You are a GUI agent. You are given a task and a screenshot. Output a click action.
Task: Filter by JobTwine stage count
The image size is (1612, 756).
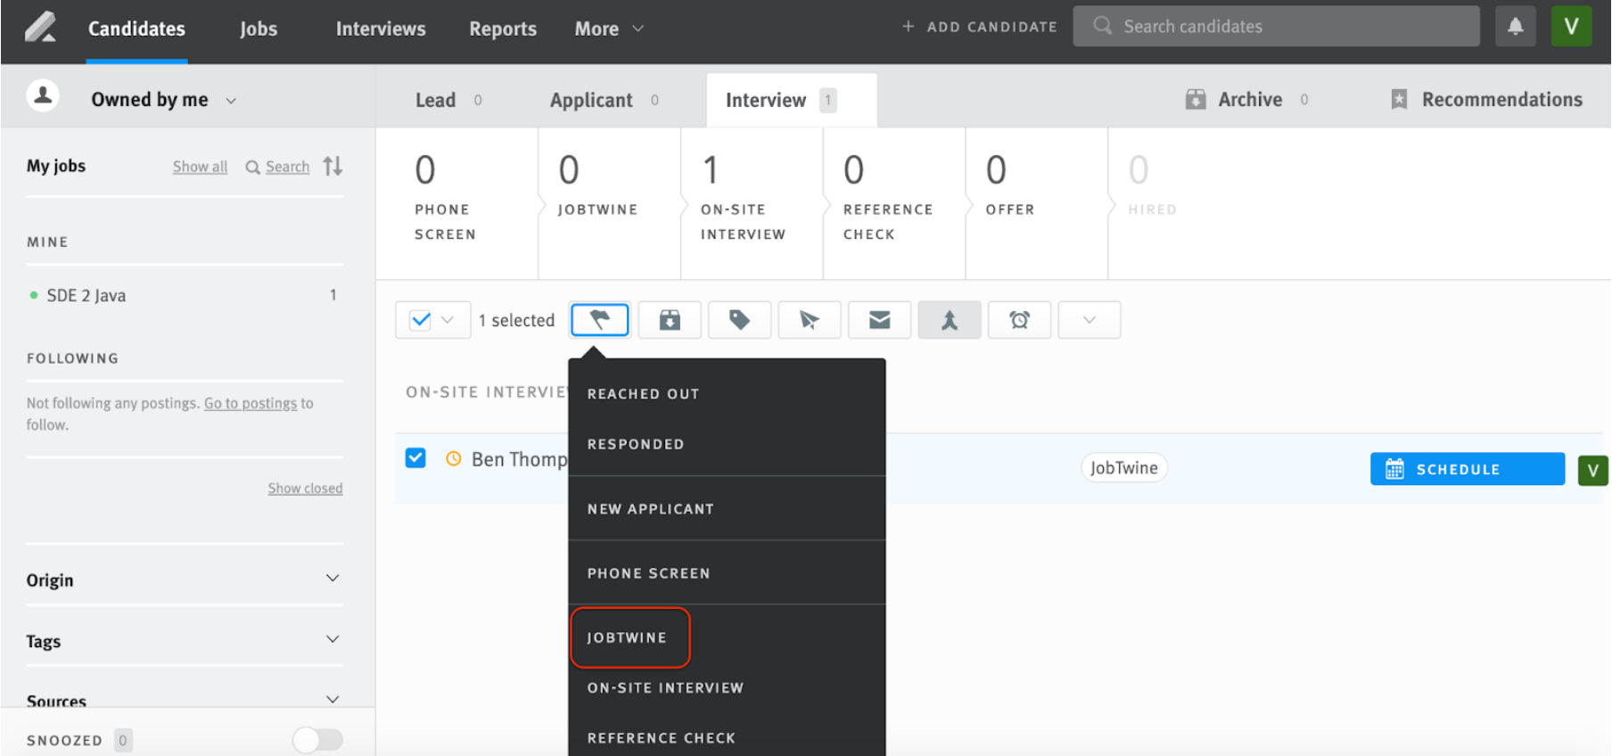(610, 203)
